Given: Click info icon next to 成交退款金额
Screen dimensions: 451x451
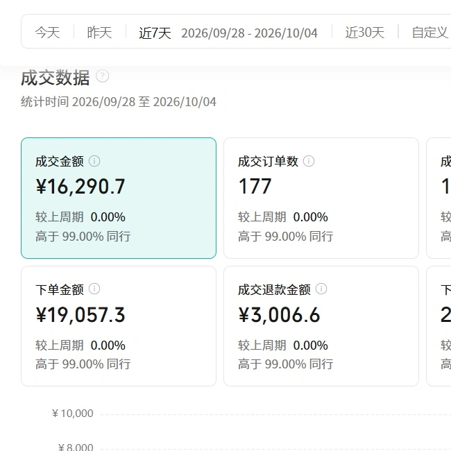Looking at the screenshot, I should coord(321,289).
